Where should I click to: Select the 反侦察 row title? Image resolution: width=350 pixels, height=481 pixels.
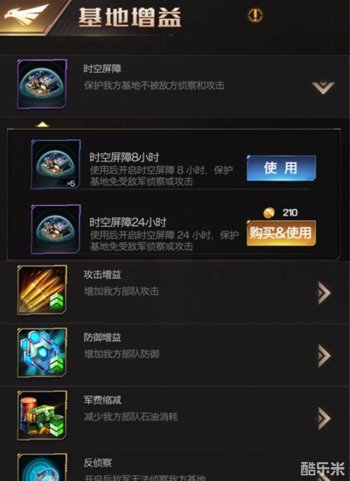coord(98,463)
